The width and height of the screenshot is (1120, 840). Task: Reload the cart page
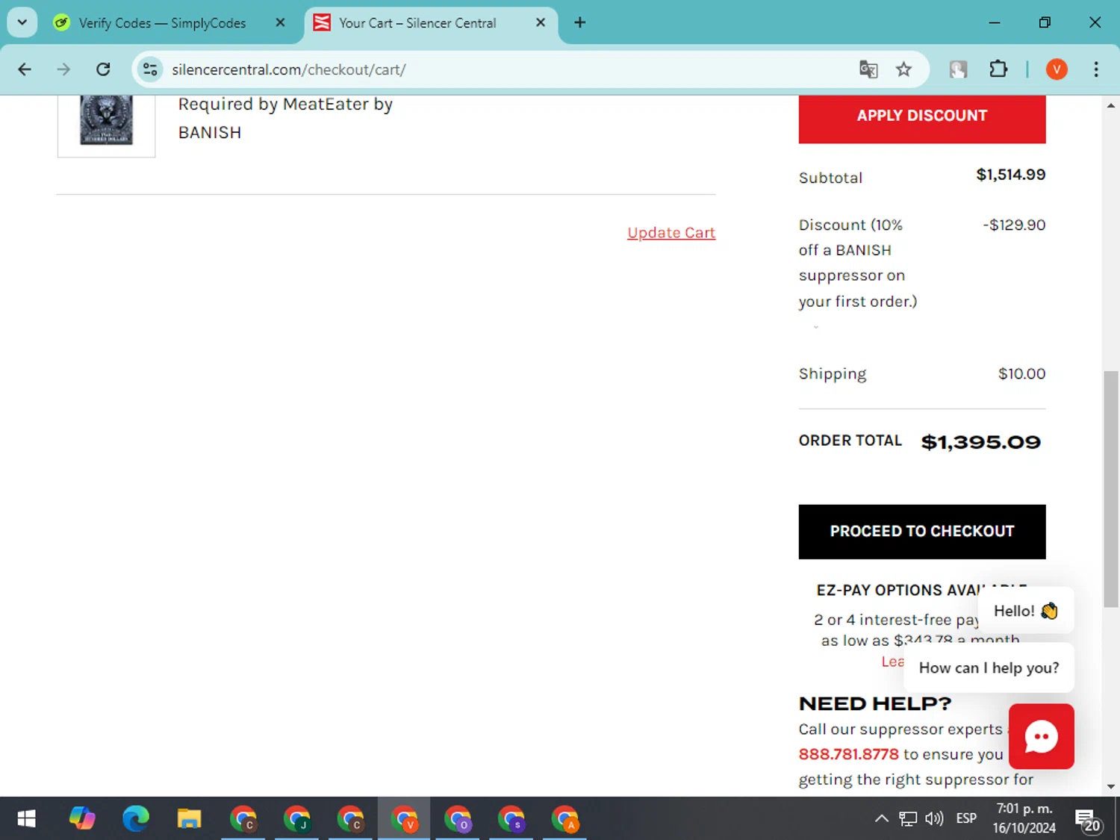tap(103, 69)
